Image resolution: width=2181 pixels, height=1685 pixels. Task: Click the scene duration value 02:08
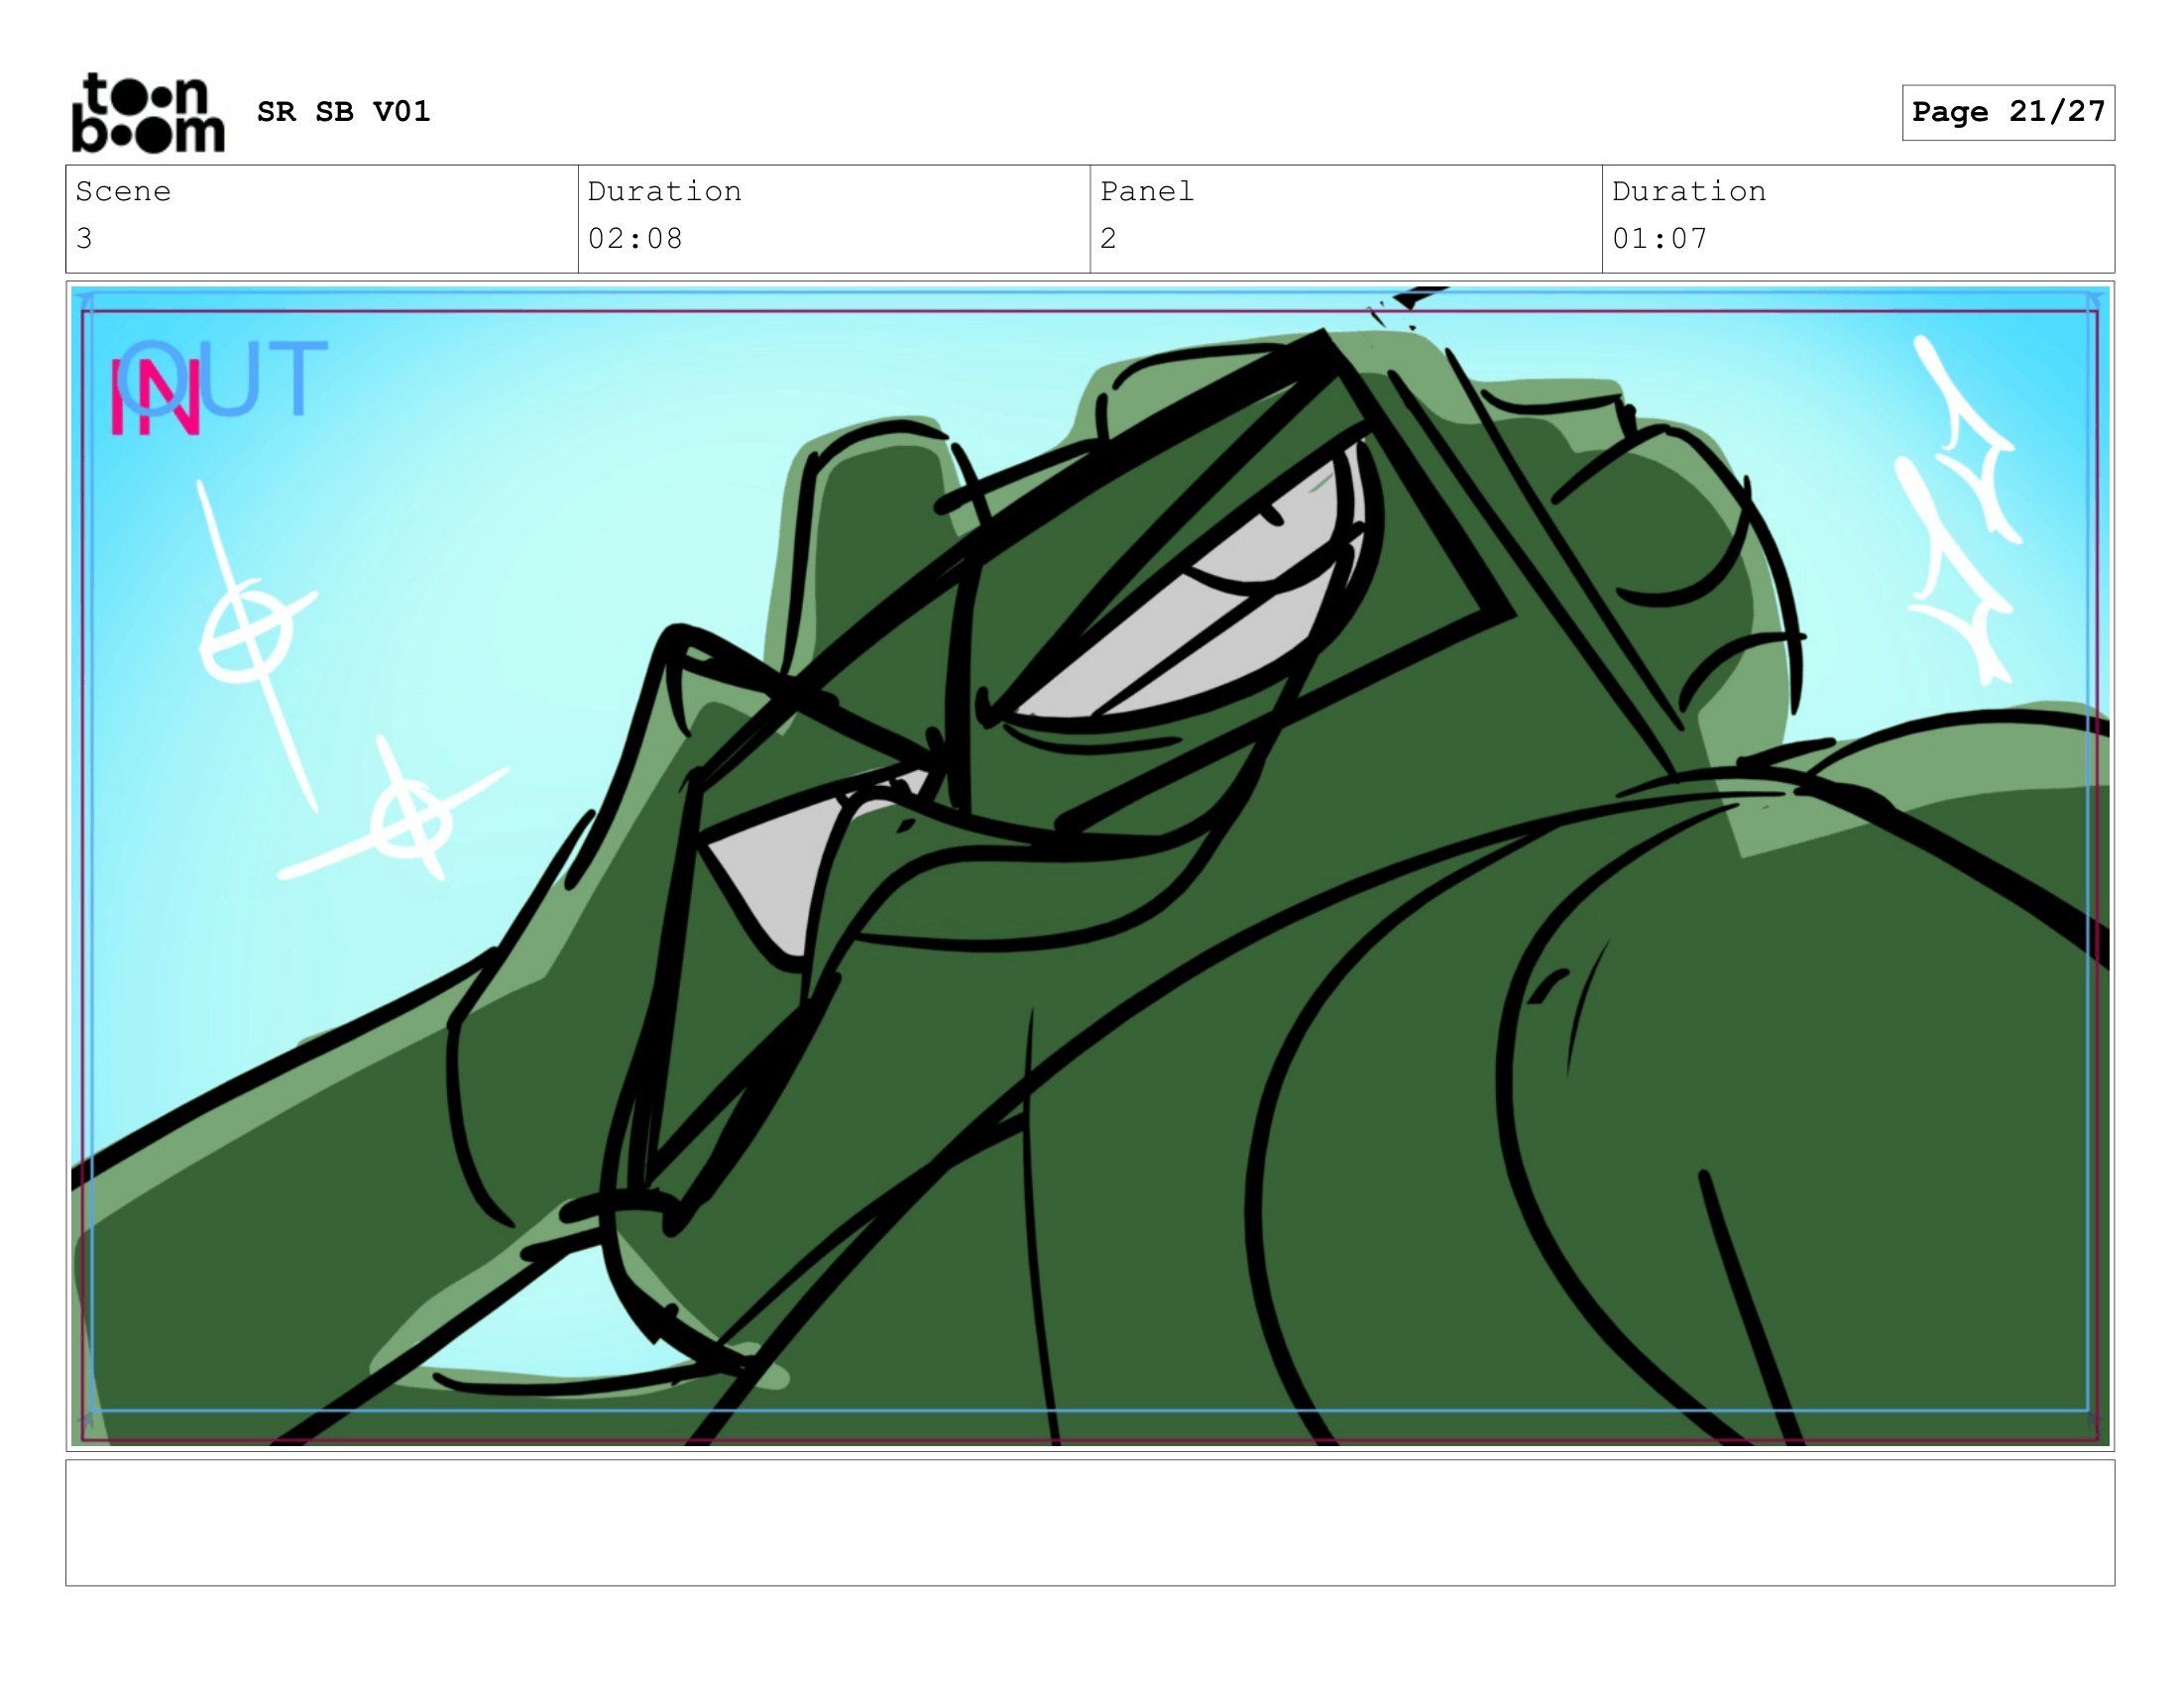pos(634,239)
